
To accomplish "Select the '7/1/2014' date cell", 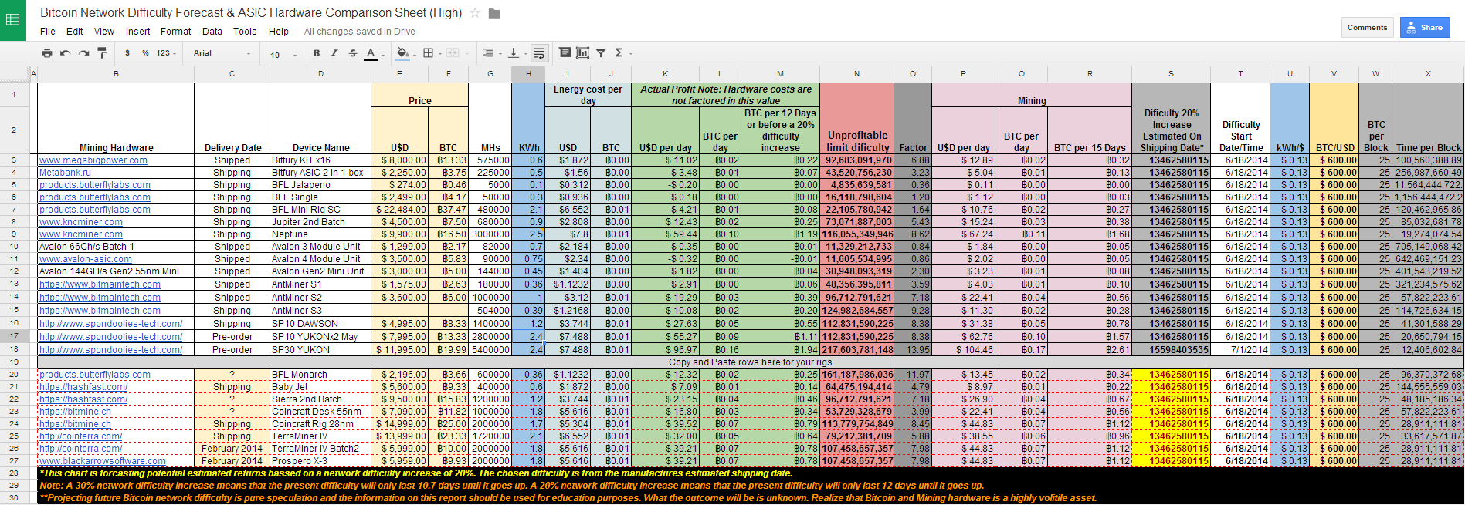I will coord(1240,350).
